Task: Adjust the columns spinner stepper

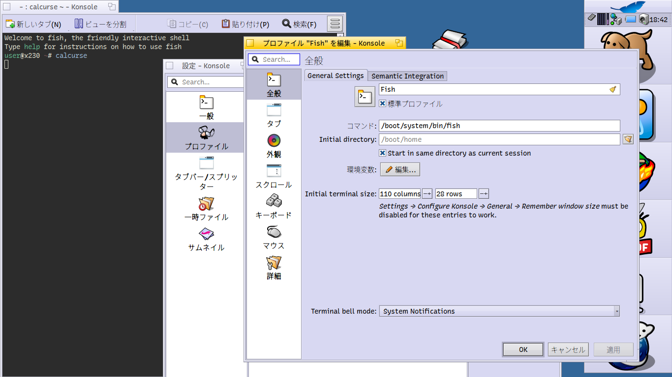Action: pos(427,194)
